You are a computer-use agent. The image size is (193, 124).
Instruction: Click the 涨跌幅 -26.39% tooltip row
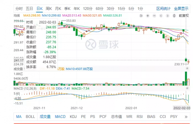[x=41, y=52]
